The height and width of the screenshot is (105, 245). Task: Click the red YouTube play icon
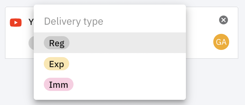(16, 23)
